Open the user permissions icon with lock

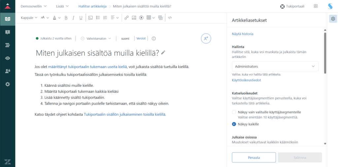pos(8,71)
